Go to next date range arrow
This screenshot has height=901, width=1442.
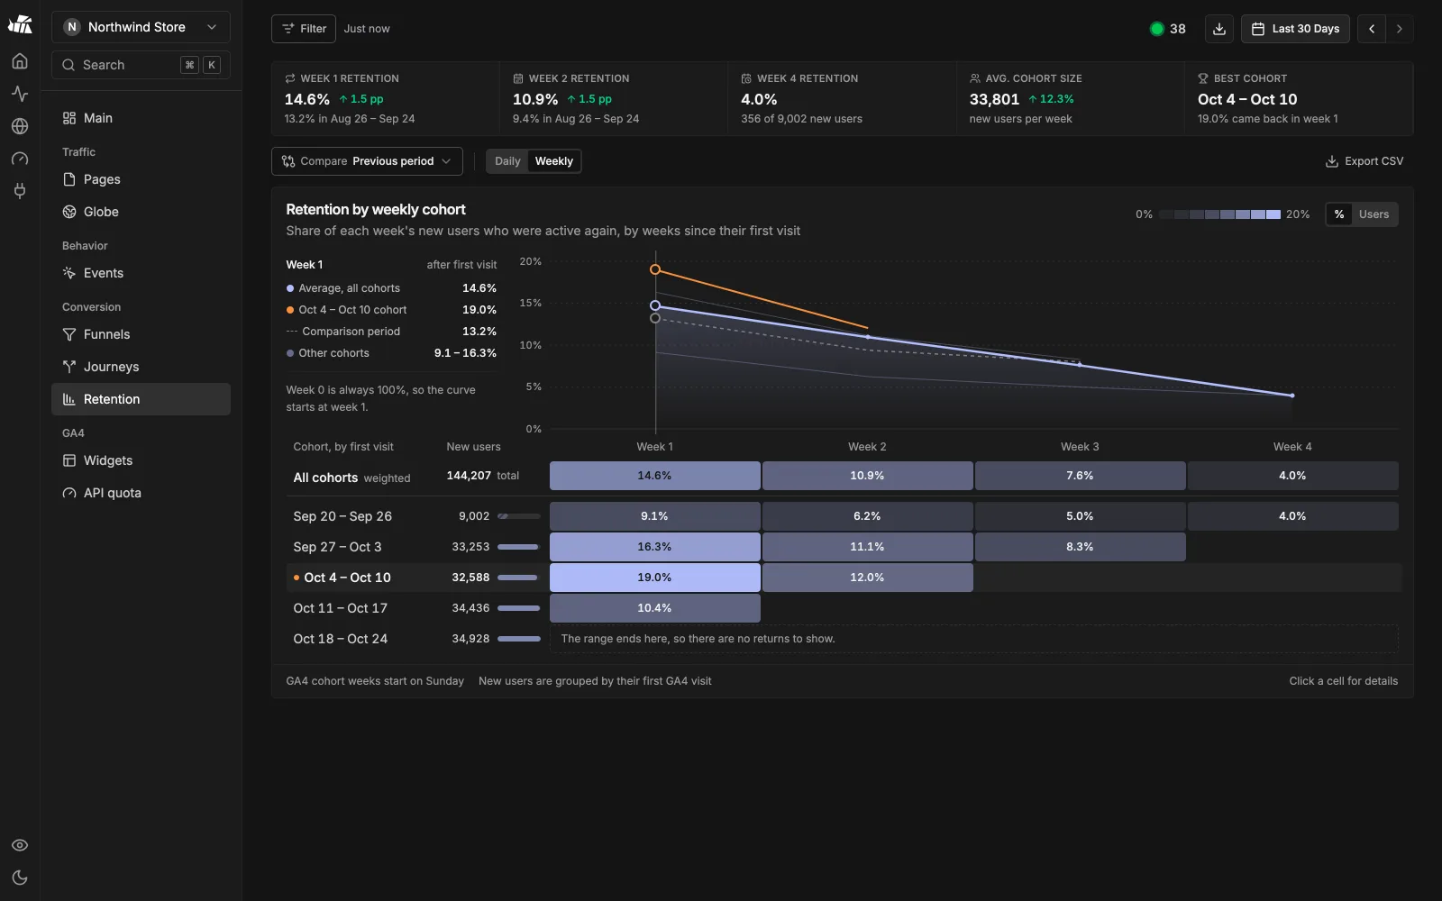1400,29
